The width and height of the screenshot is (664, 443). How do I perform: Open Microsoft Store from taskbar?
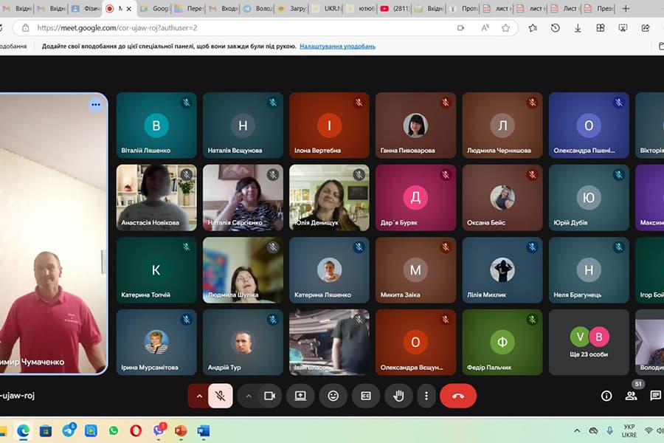point(46,431)
